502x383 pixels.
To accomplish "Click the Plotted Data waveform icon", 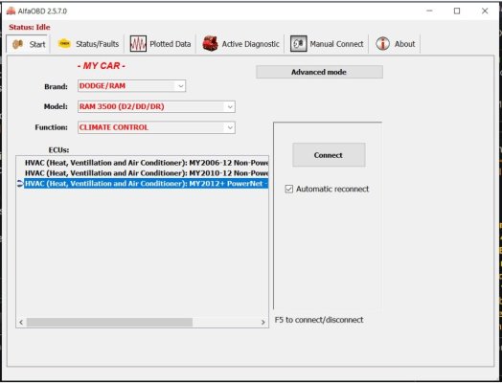I will pyautogui.click(x=138, y=44).
